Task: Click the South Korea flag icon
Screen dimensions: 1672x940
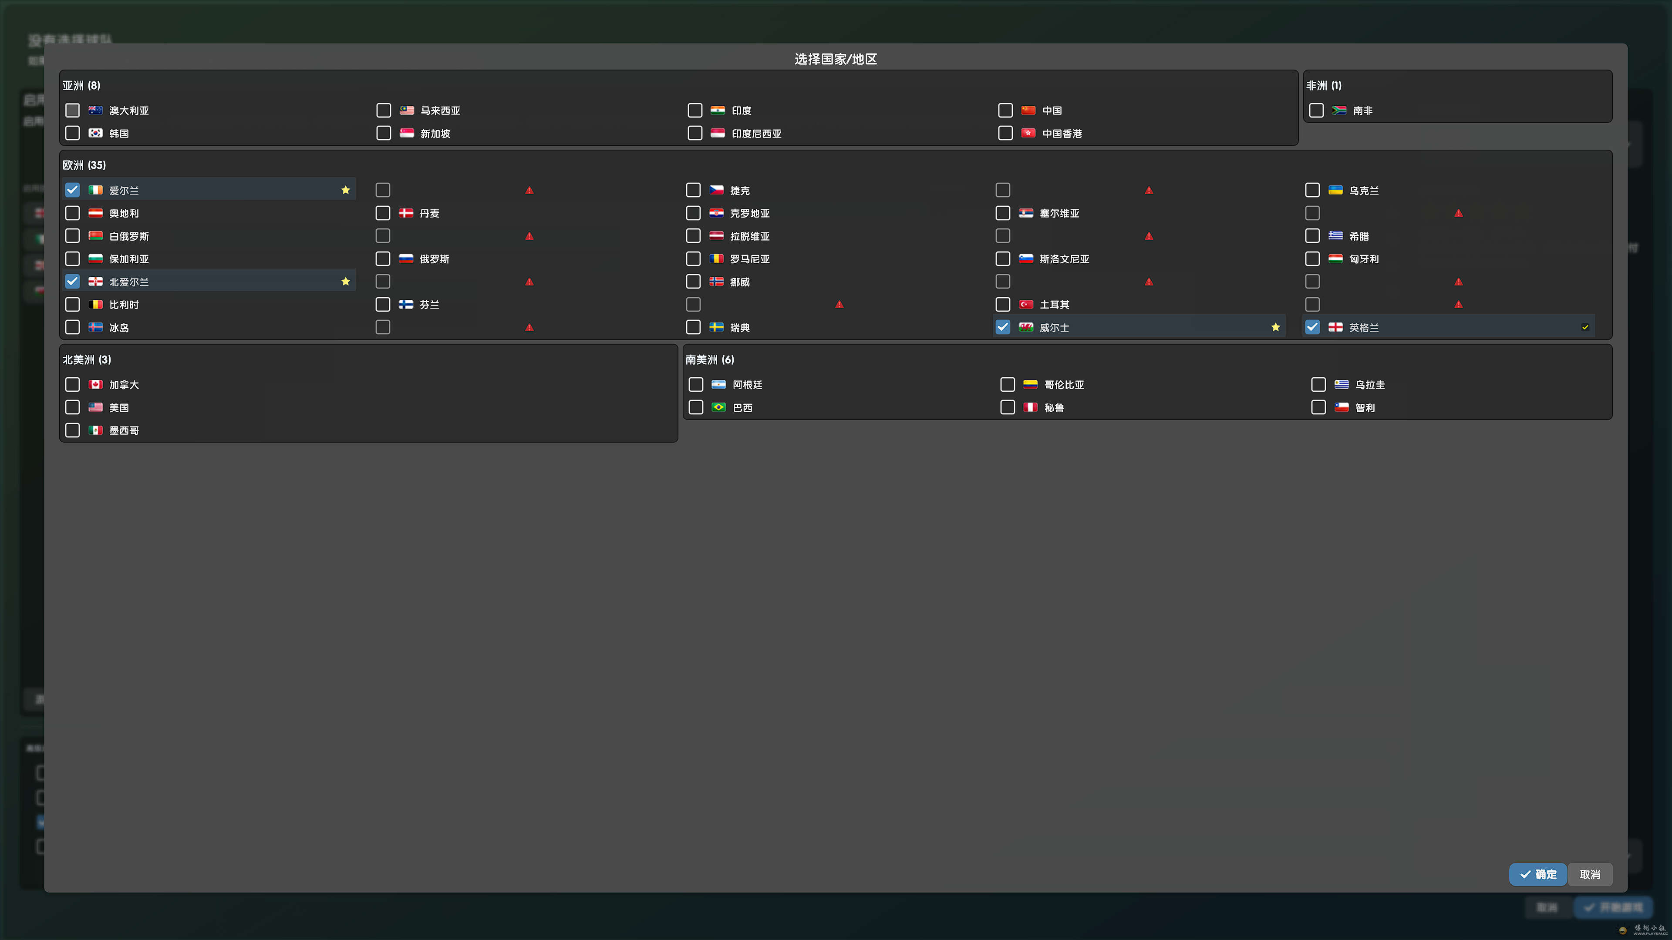Action: pyautogui.click(x=95, y=133)
